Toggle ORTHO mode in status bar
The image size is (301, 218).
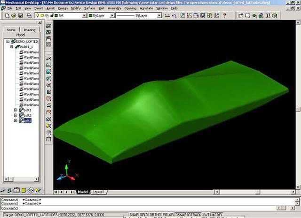pos(155,215)
